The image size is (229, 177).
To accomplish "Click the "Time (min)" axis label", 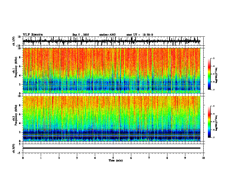I will coord(116,161).
